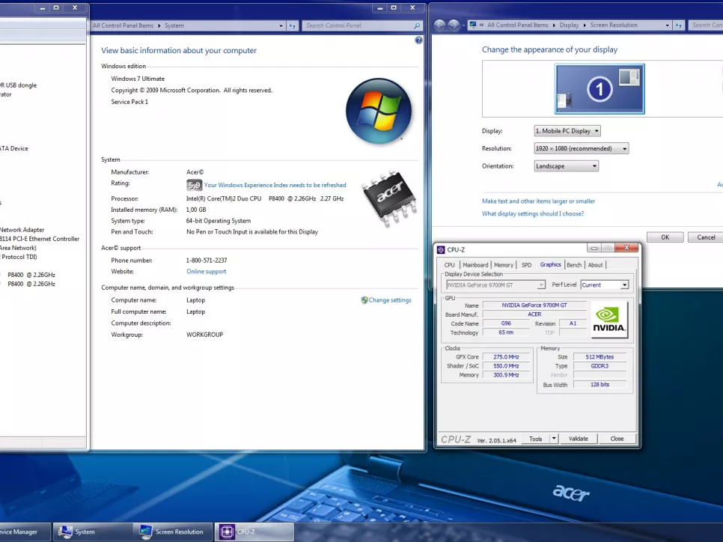
Task: Click the '128 bits' Bus Width value
Action: (600, 385)
